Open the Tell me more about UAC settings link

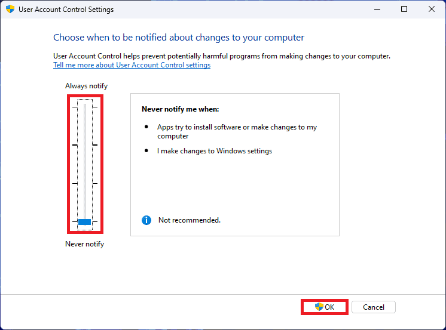coord(132,65)
